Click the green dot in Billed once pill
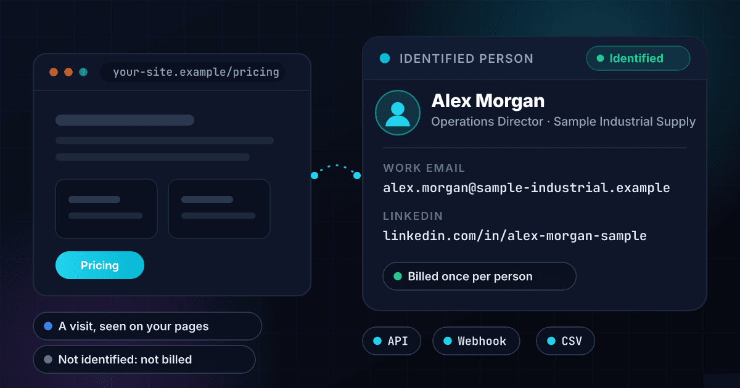740x388 pixels. pyautogui.click(x=397, y=277)
